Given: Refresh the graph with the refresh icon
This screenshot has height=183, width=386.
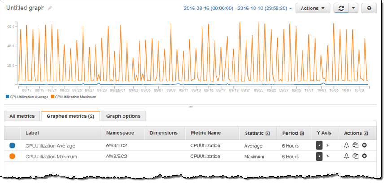Looking at the screenshot, I should tap(341, 9).
